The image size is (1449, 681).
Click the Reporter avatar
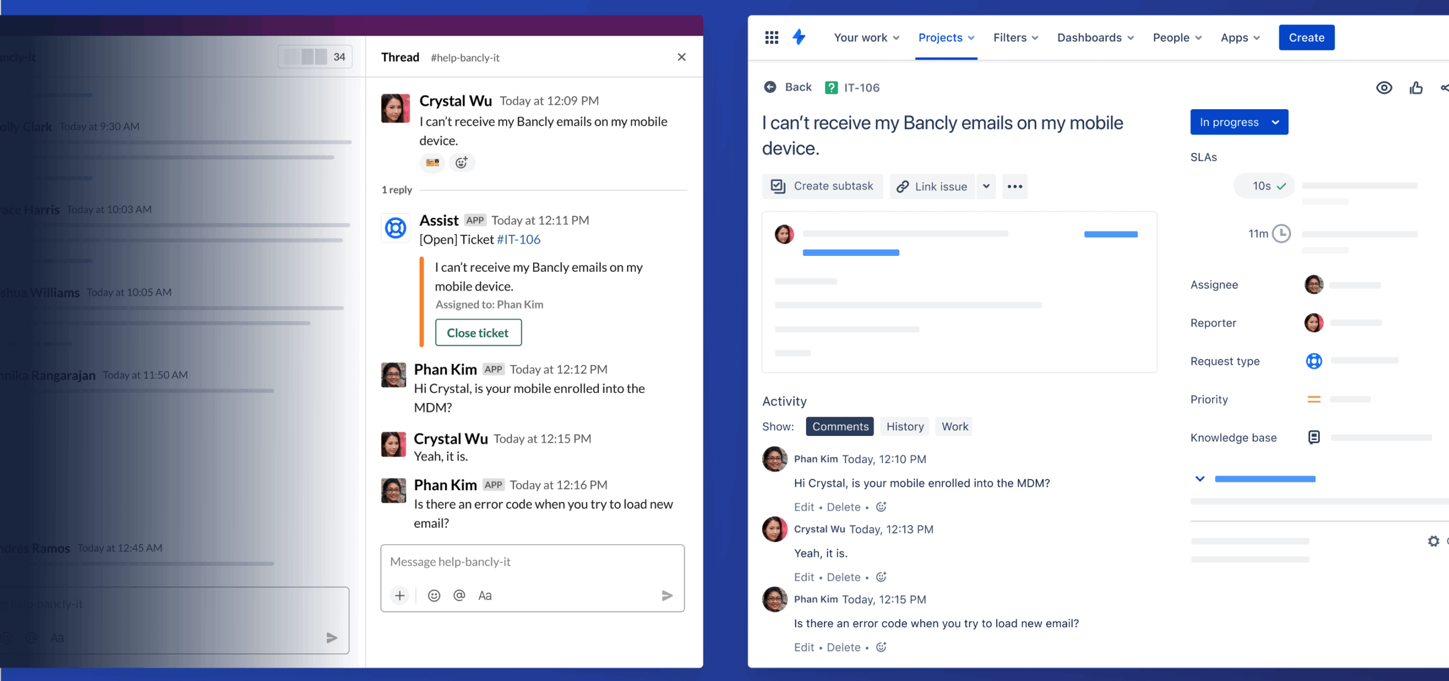(x=1314, y=323)
